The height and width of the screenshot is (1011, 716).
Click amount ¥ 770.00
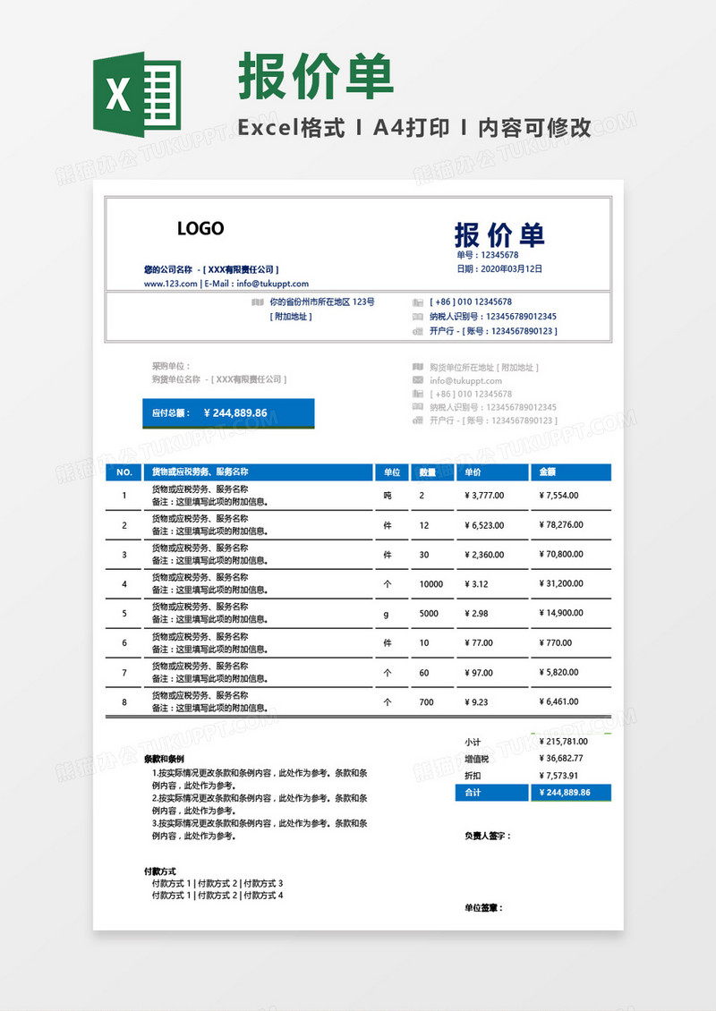556,643
